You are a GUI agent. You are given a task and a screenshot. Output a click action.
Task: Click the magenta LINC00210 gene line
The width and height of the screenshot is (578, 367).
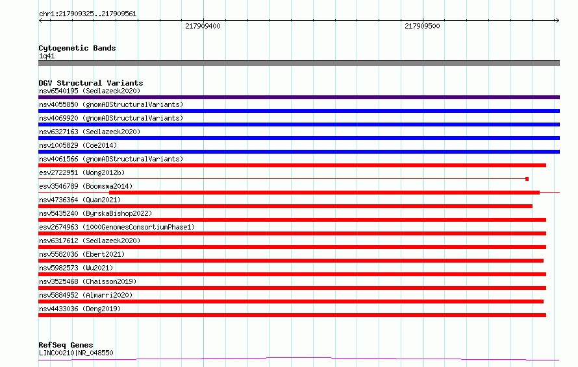(x=299, y=359)
